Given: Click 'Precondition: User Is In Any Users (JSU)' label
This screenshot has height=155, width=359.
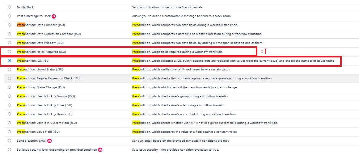Looking at the screenshot, I should [45, 114].
